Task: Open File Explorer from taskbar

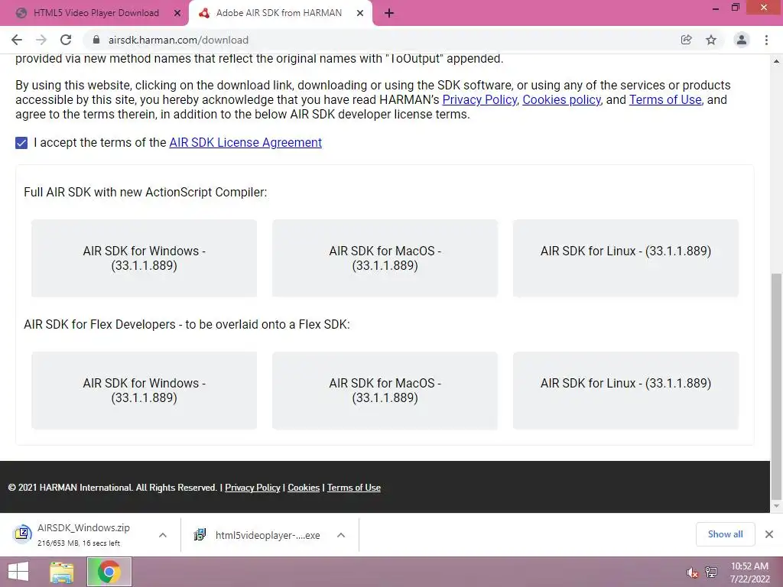Action: point(62,572)
